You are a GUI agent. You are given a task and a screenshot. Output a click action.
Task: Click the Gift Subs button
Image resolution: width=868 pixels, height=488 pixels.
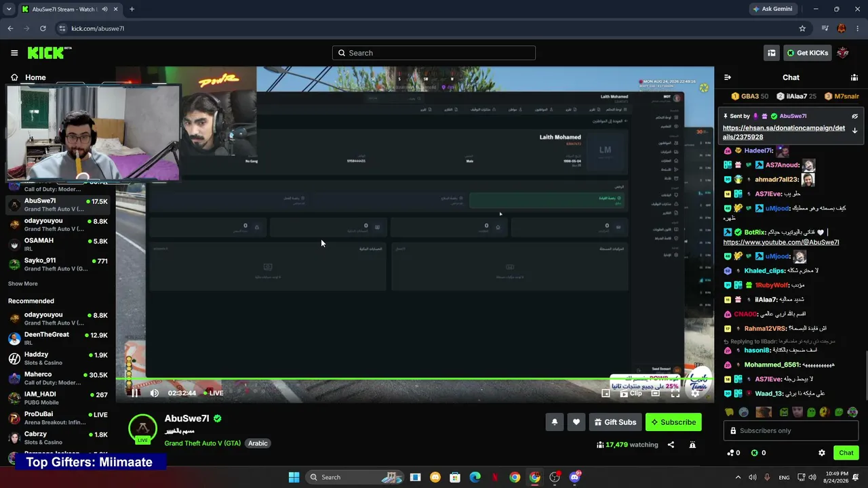pos(616,422)
